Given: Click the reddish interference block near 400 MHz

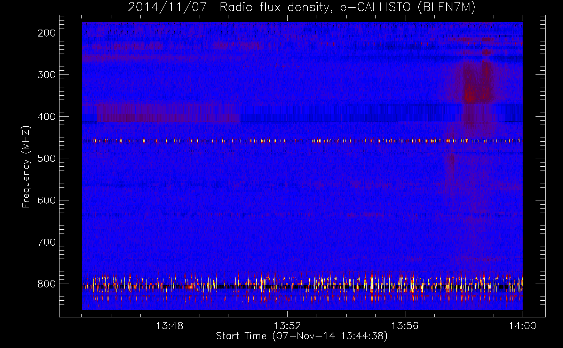Looking at the screenshot, I should 168,113.
